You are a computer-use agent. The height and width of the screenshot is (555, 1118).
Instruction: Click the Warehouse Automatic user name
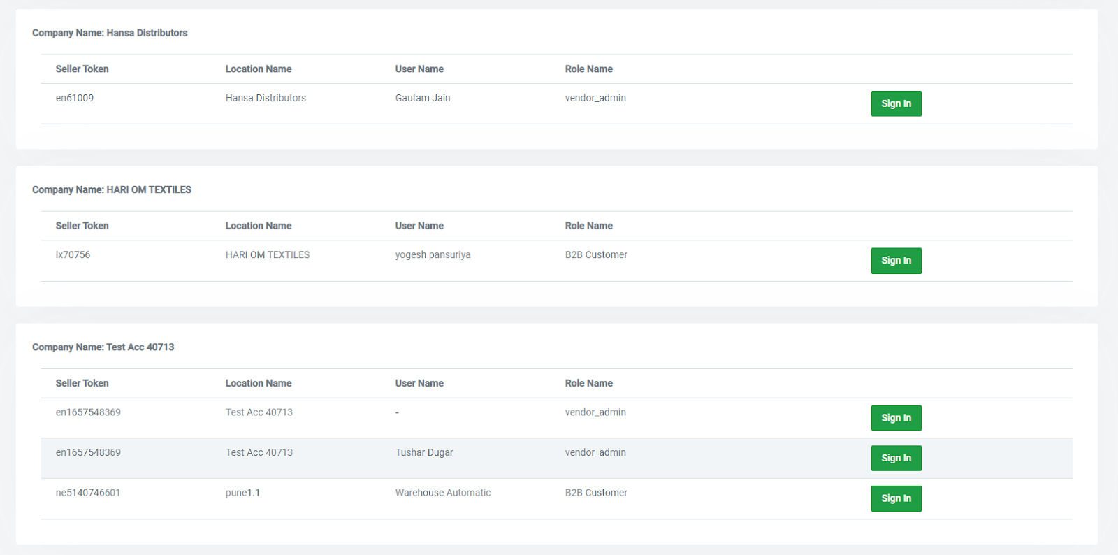443,493
